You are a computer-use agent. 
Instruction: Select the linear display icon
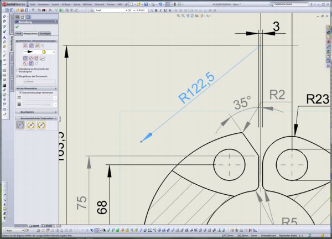37,58
